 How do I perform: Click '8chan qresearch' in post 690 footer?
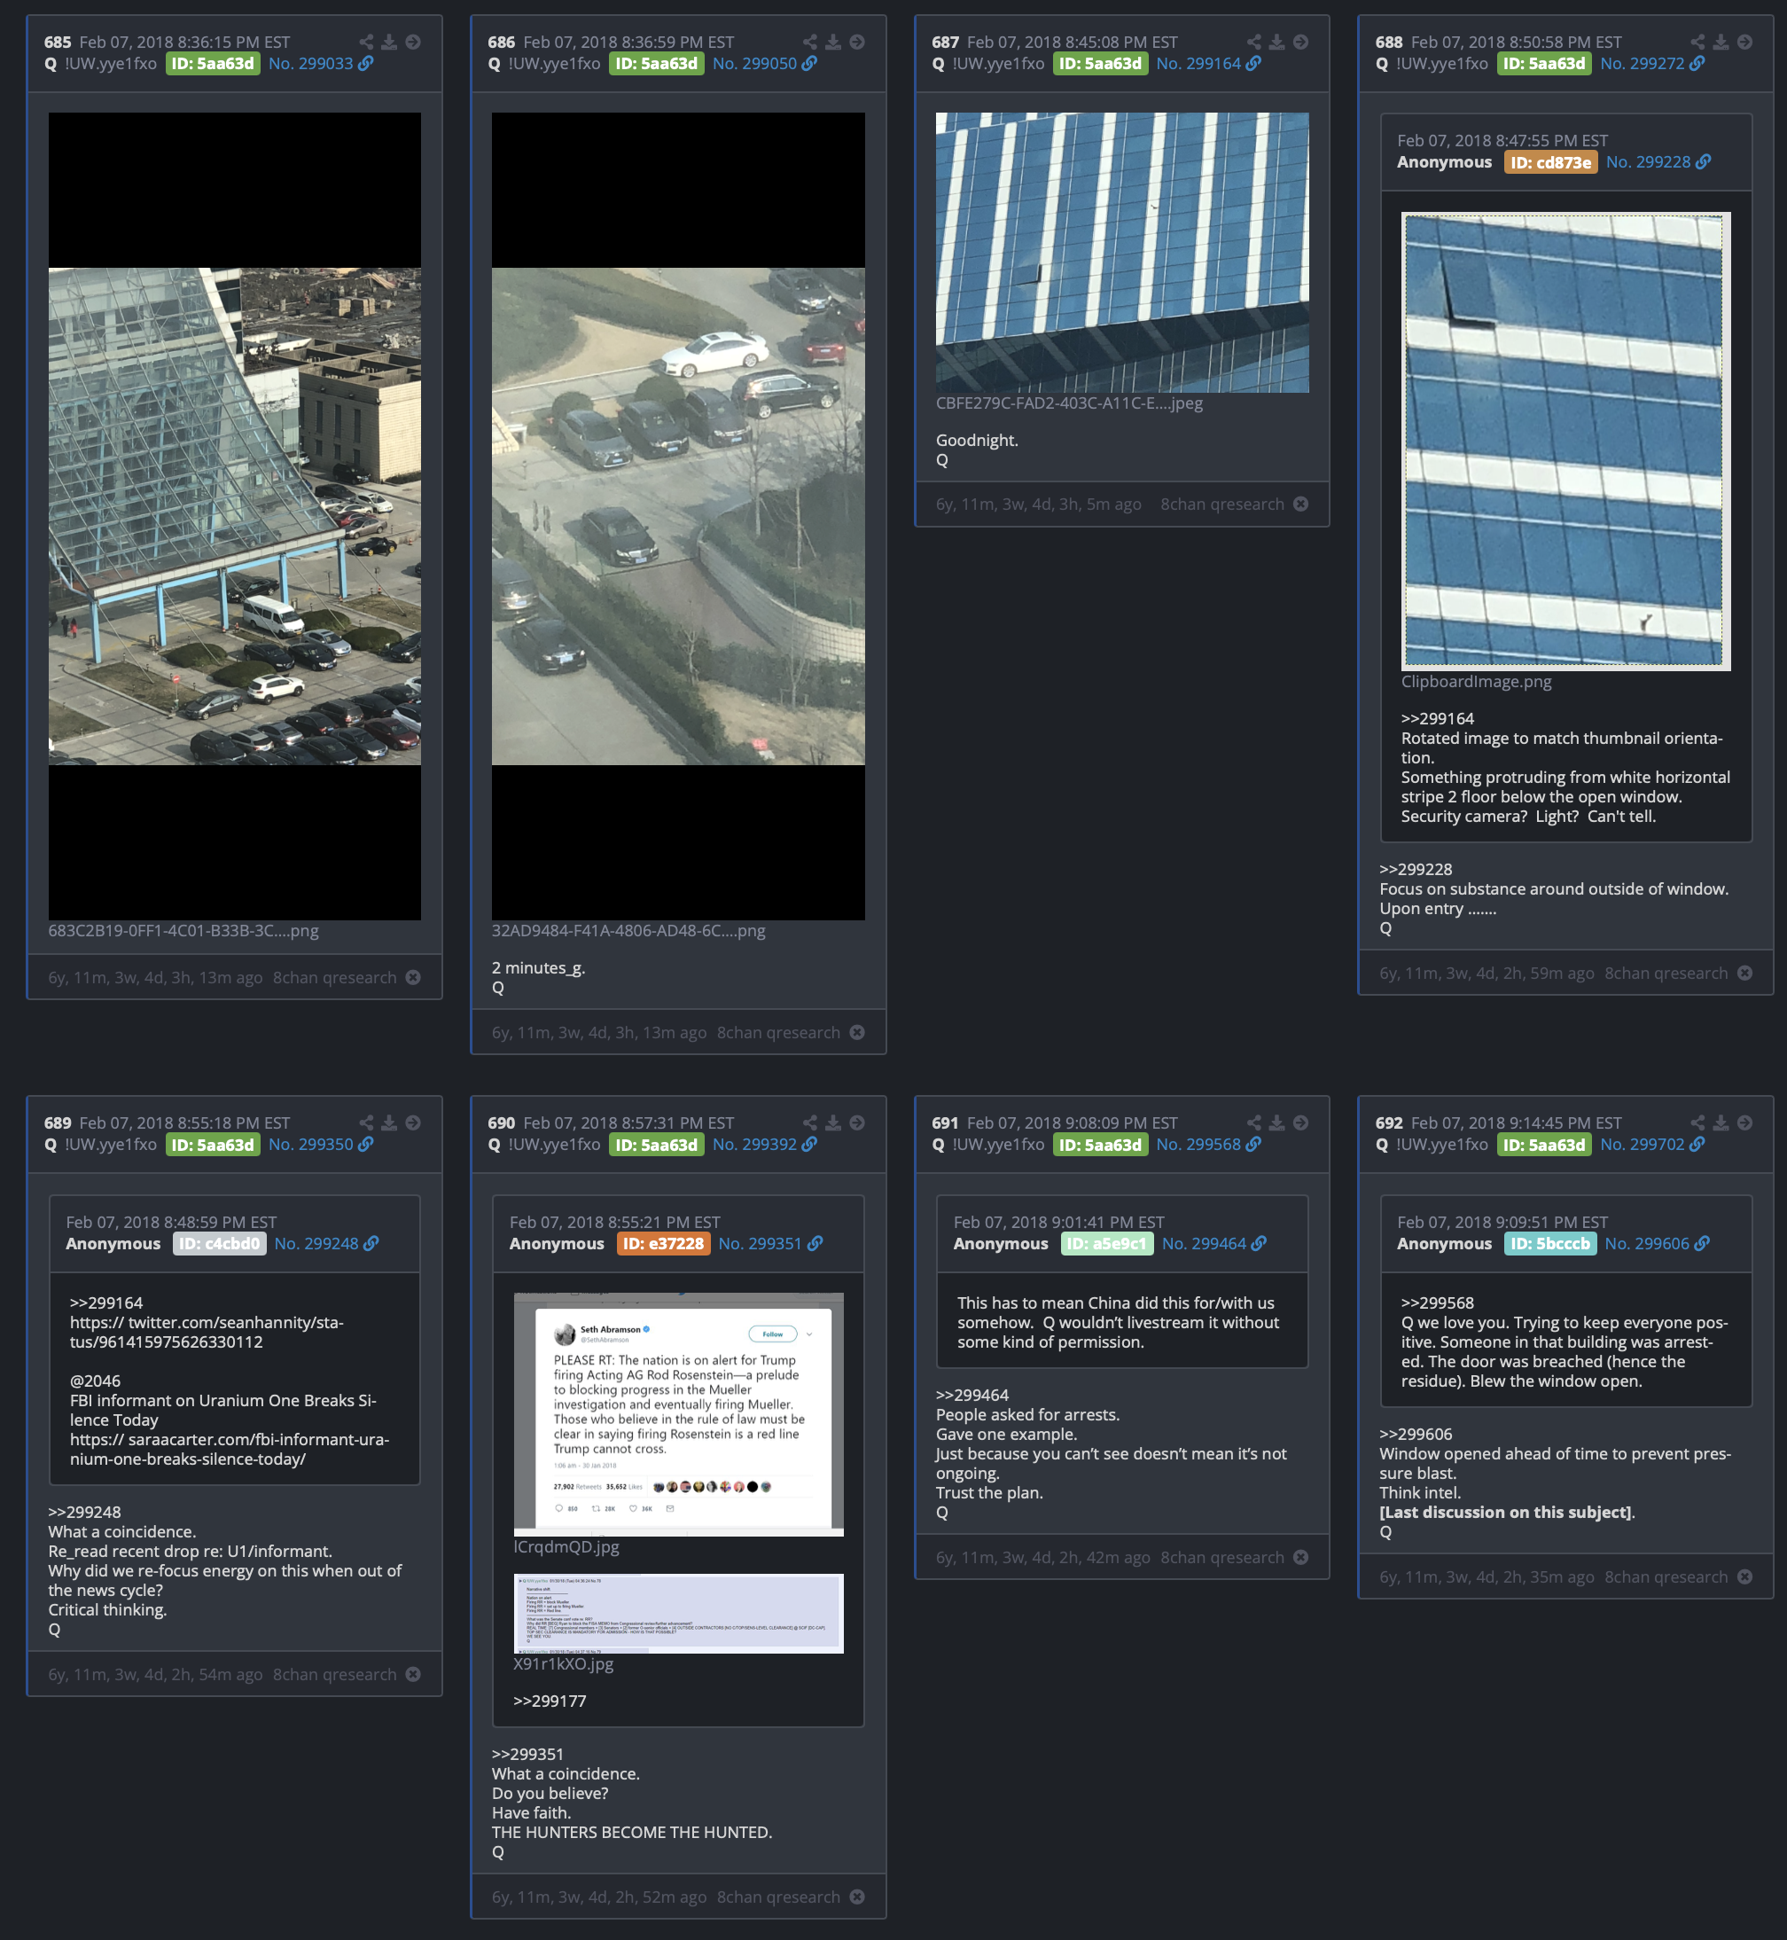point(778,1897)
